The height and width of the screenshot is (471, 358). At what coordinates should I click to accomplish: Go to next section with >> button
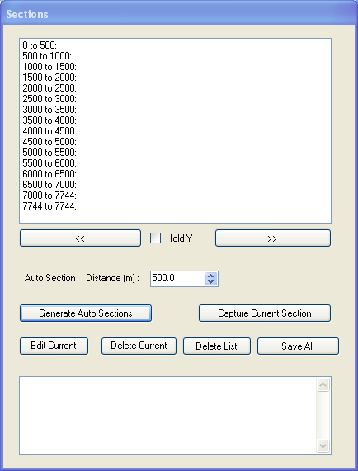coord(273,238)
